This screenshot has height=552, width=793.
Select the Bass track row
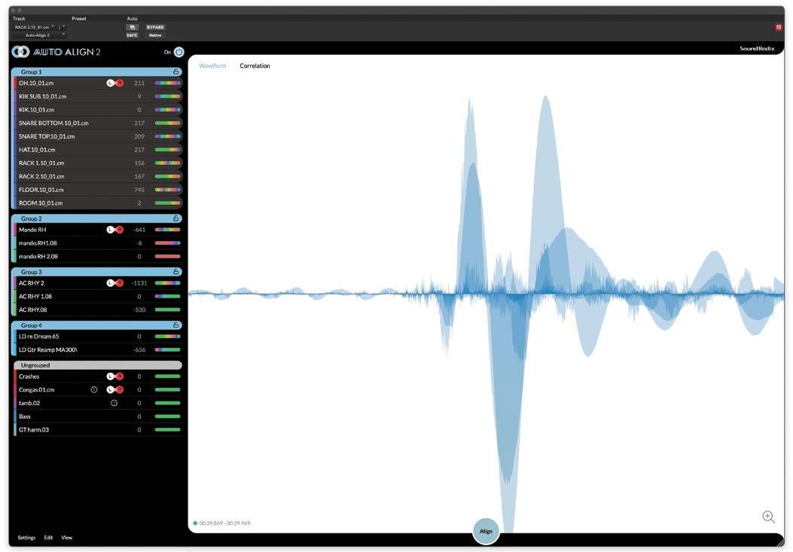pos(97,416)
